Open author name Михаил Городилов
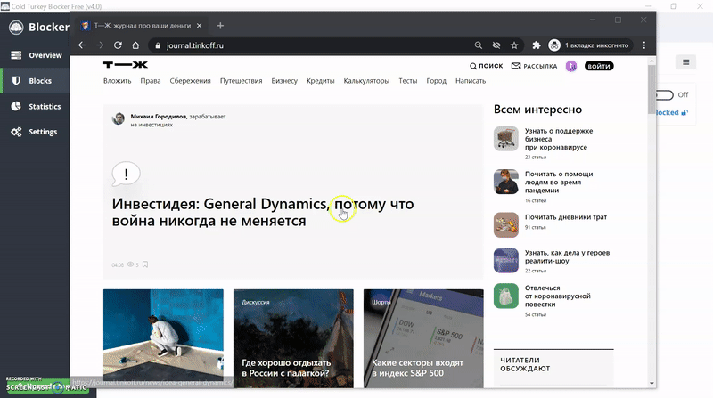Viewport: 713px width, 398px height. click(159, 117)
